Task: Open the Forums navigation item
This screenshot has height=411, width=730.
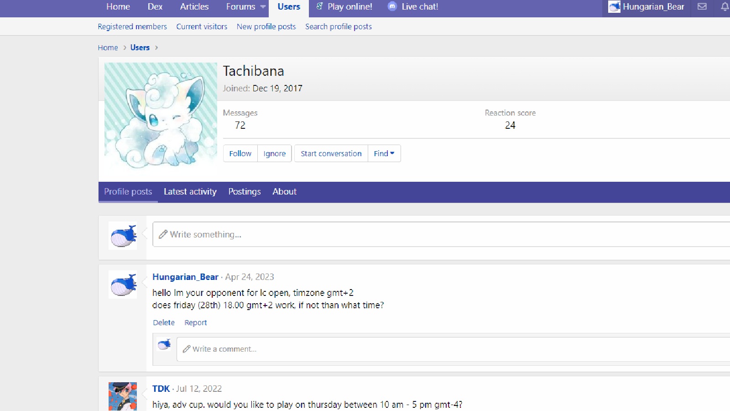Action: click(x=241, y=7)
